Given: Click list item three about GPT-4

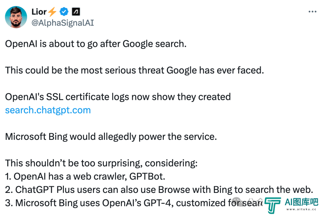Looking at the screenshot, I should pos(134,203).
